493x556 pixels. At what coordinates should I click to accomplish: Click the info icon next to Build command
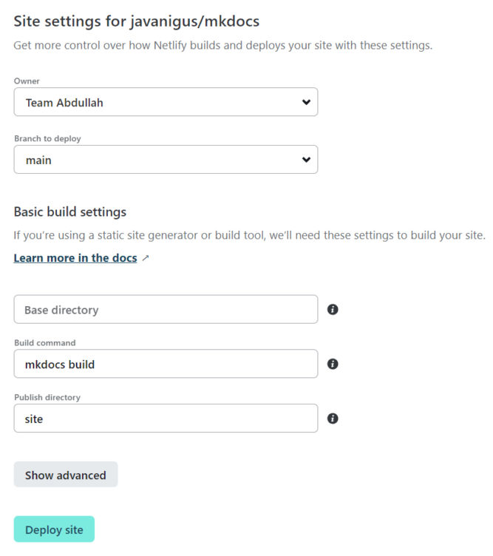tap(333, 364)
